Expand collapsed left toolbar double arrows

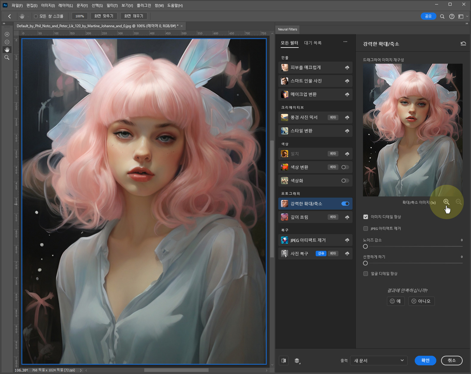(4, 23)
